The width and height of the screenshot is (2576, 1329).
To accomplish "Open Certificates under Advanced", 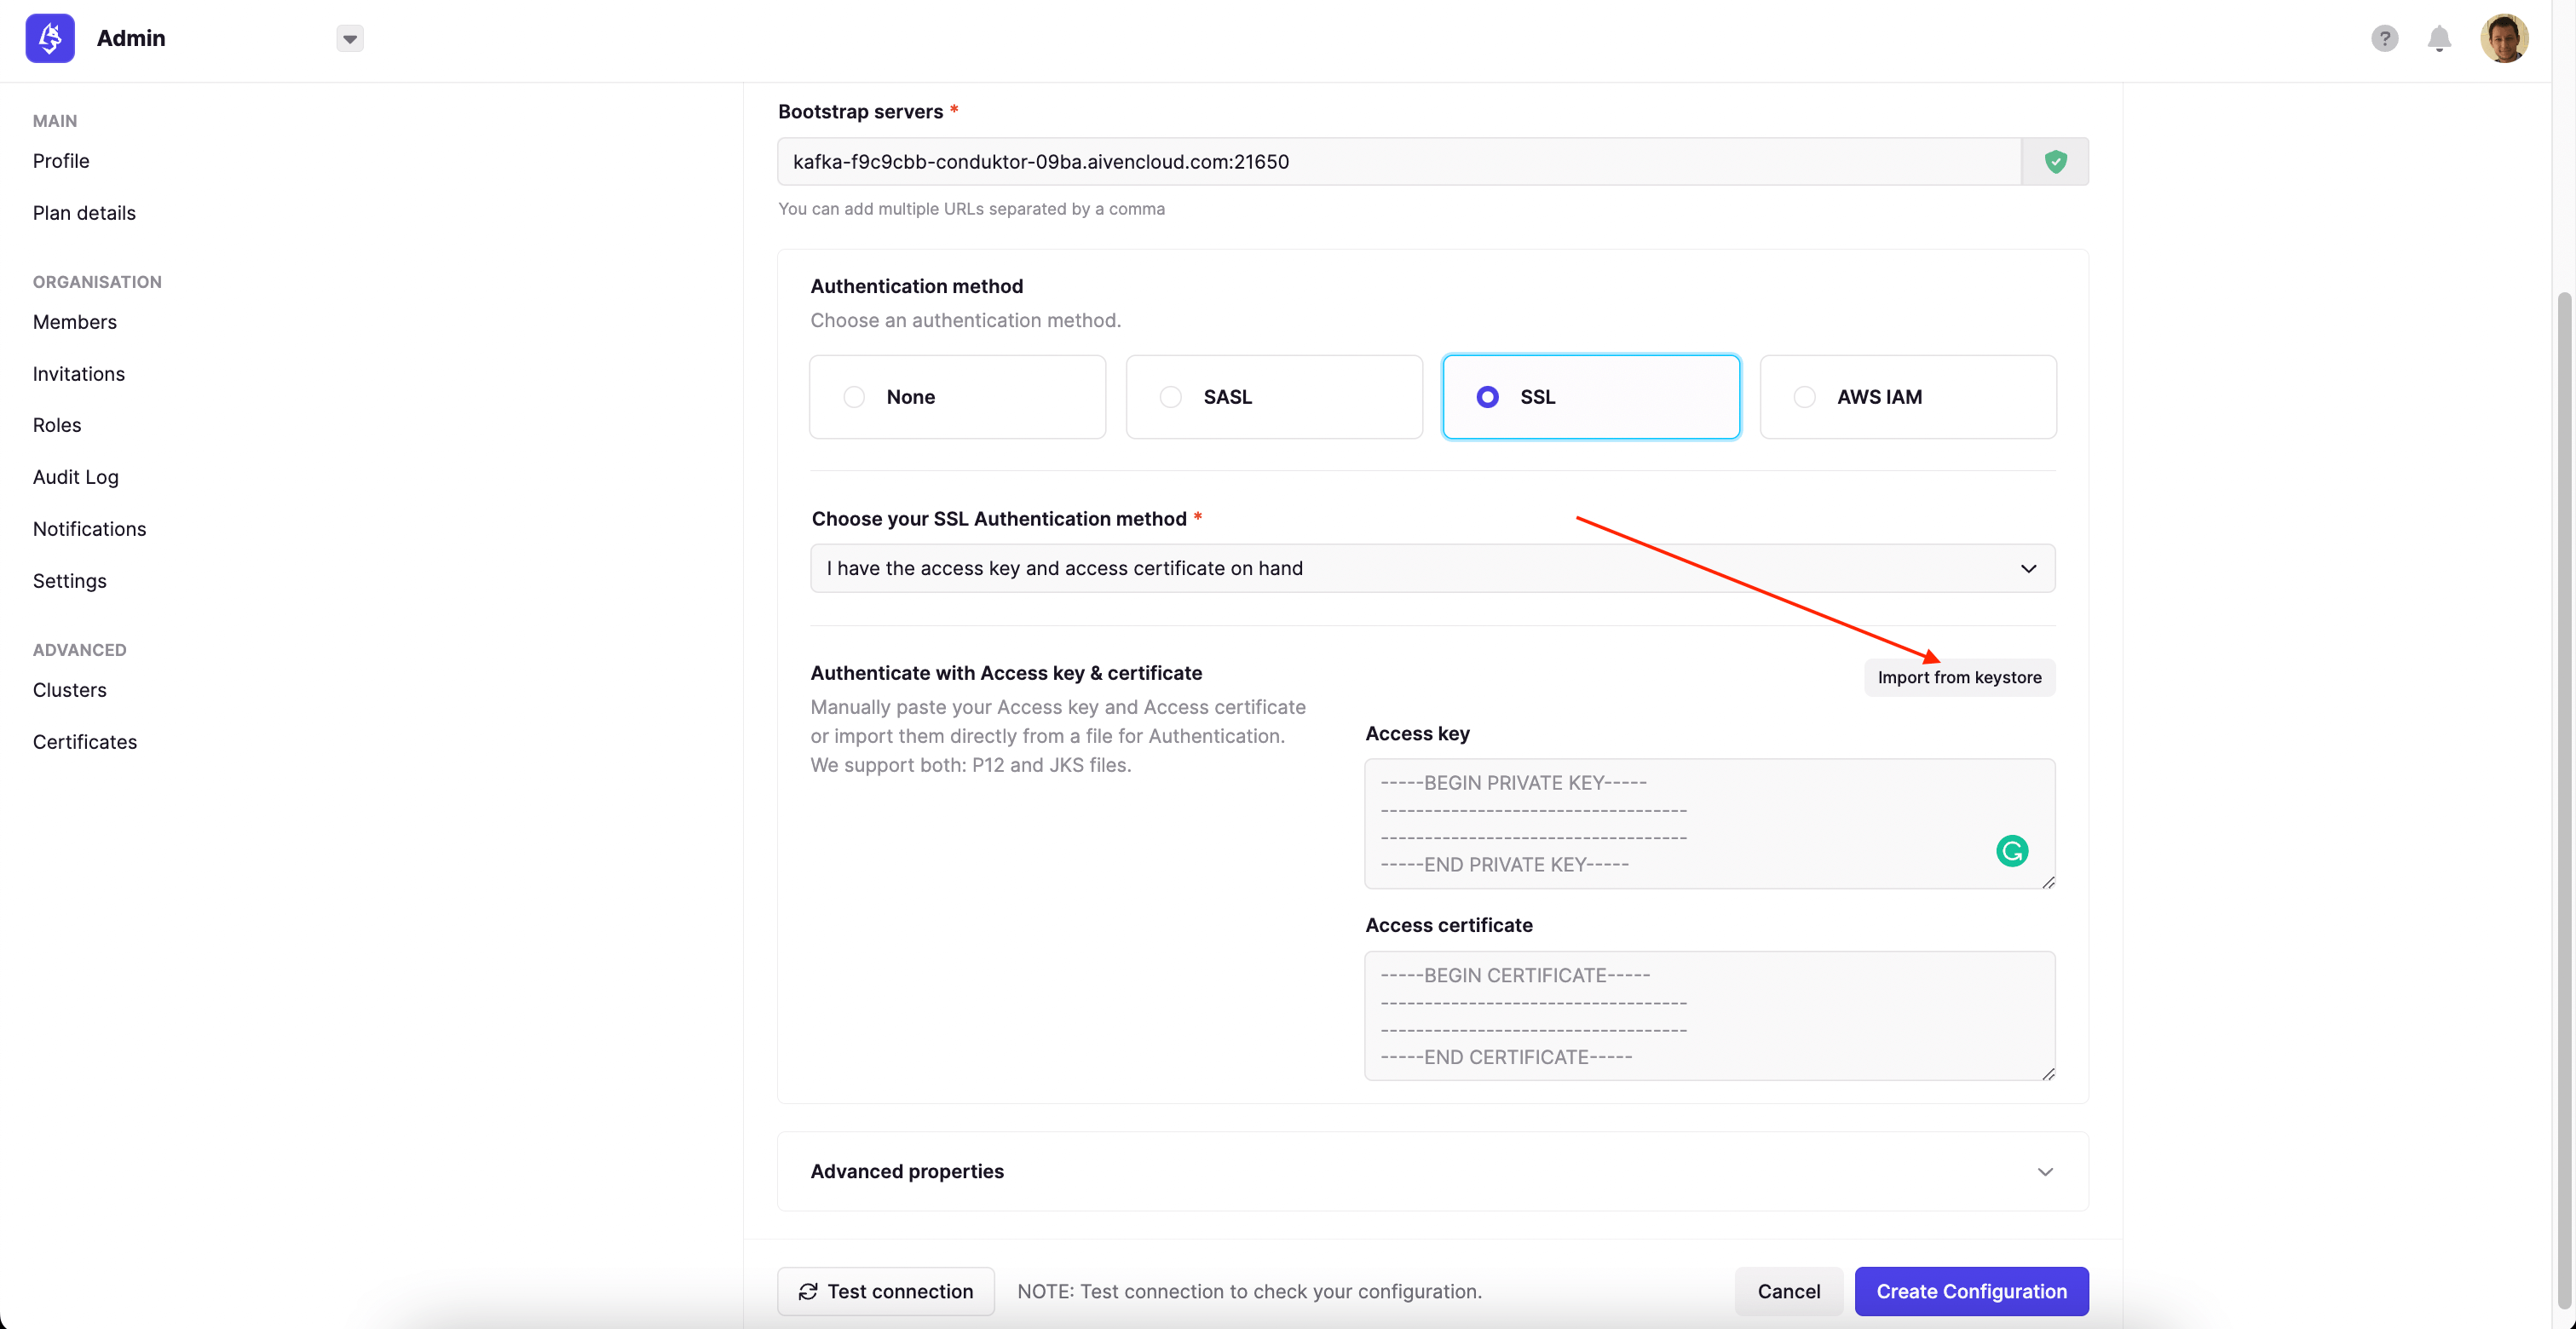I will click(85, 742).
